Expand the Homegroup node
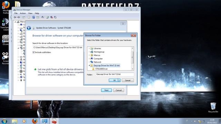 (x=89, y=52)
